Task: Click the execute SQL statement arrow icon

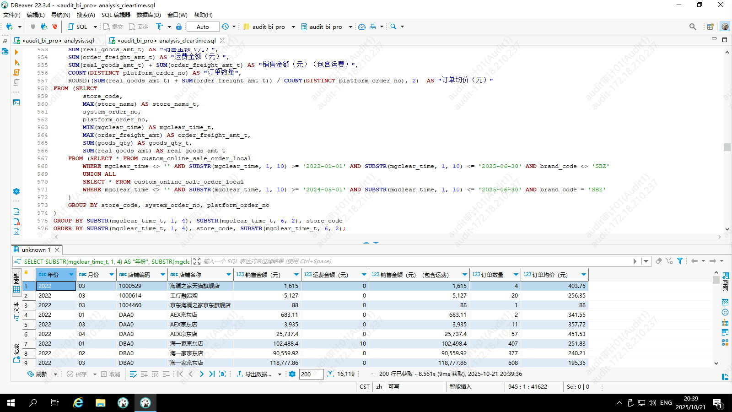Action: (16, 52)
